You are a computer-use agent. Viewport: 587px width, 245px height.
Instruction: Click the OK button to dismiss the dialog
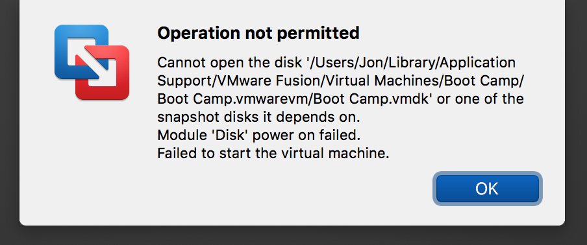pos(488,189)
